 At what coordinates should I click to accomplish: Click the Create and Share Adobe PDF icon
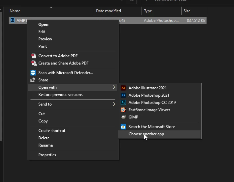pos(34,63)
